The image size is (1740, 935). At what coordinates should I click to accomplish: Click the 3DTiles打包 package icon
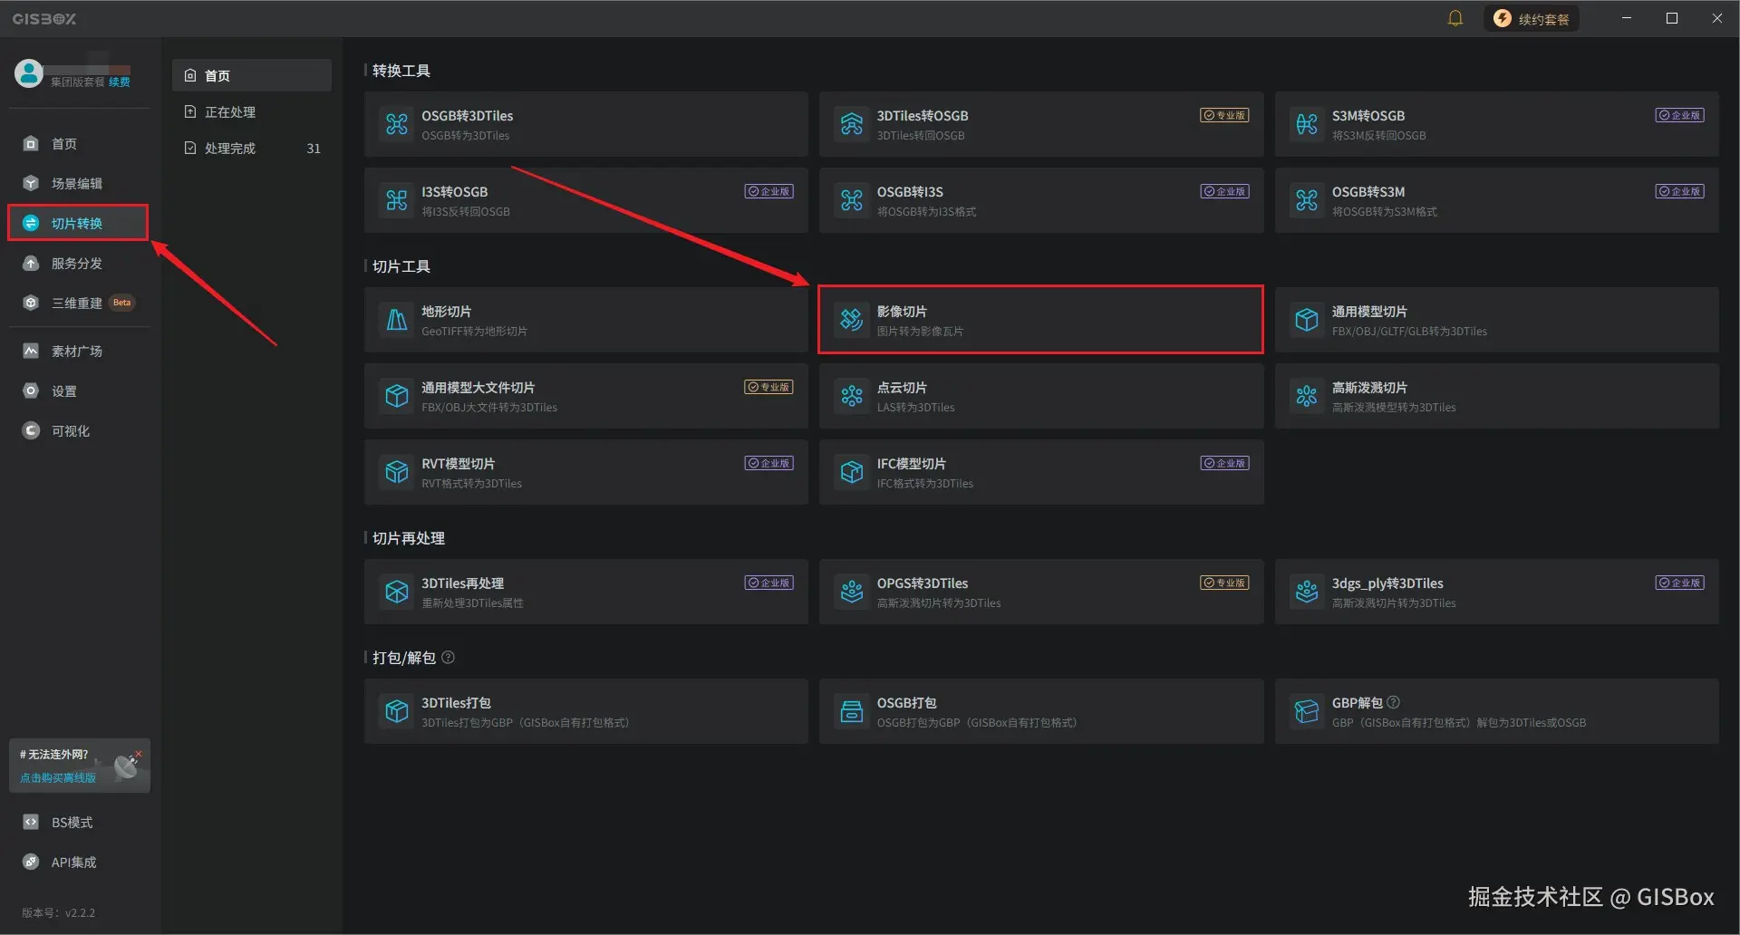click(x=397, y=711)
